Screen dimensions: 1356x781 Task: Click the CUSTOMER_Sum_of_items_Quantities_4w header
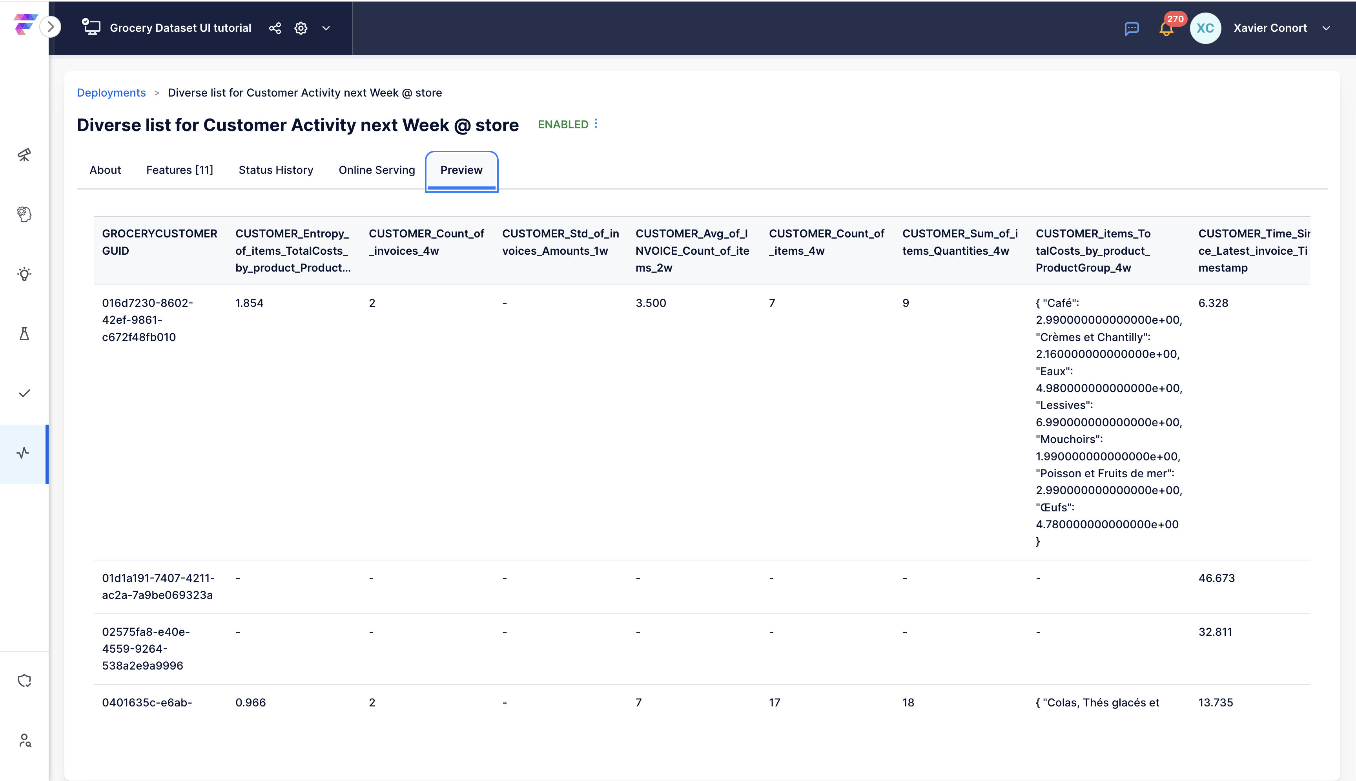pos(960,242)
